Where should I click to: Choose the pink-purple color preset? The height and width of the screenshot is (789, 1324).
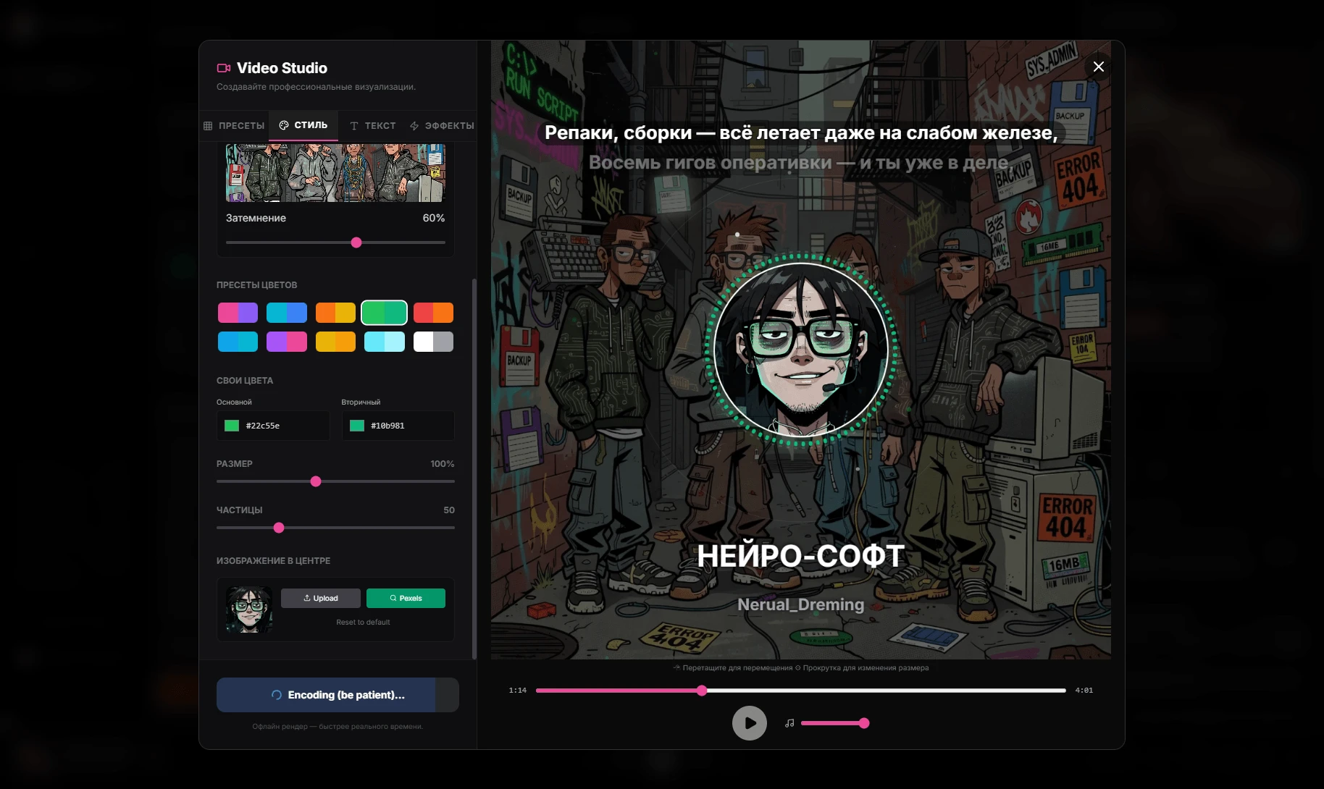238,313
